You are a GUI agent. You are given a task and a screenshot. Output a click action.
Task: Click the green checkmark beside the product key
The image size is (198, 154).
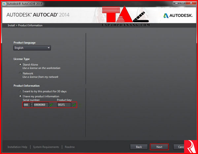pyautogui.click(x=74, y=105)
